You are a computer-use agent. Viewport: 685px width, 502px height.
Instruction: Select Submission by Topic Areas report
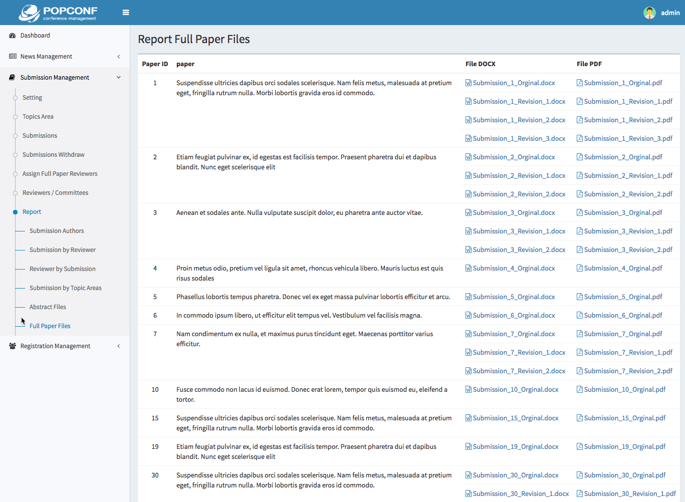pyautogui.click(x=65, y=288)
